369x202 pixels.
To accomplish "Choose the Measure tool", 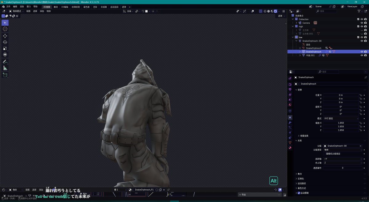I will tap(5, 68).
